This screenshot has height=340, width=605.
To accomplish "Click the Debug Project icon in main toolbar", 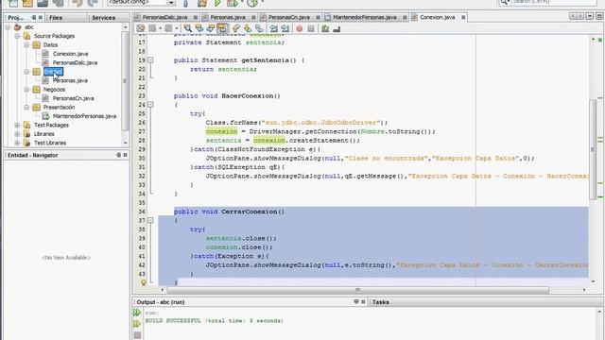I will [x=233, y=3].
